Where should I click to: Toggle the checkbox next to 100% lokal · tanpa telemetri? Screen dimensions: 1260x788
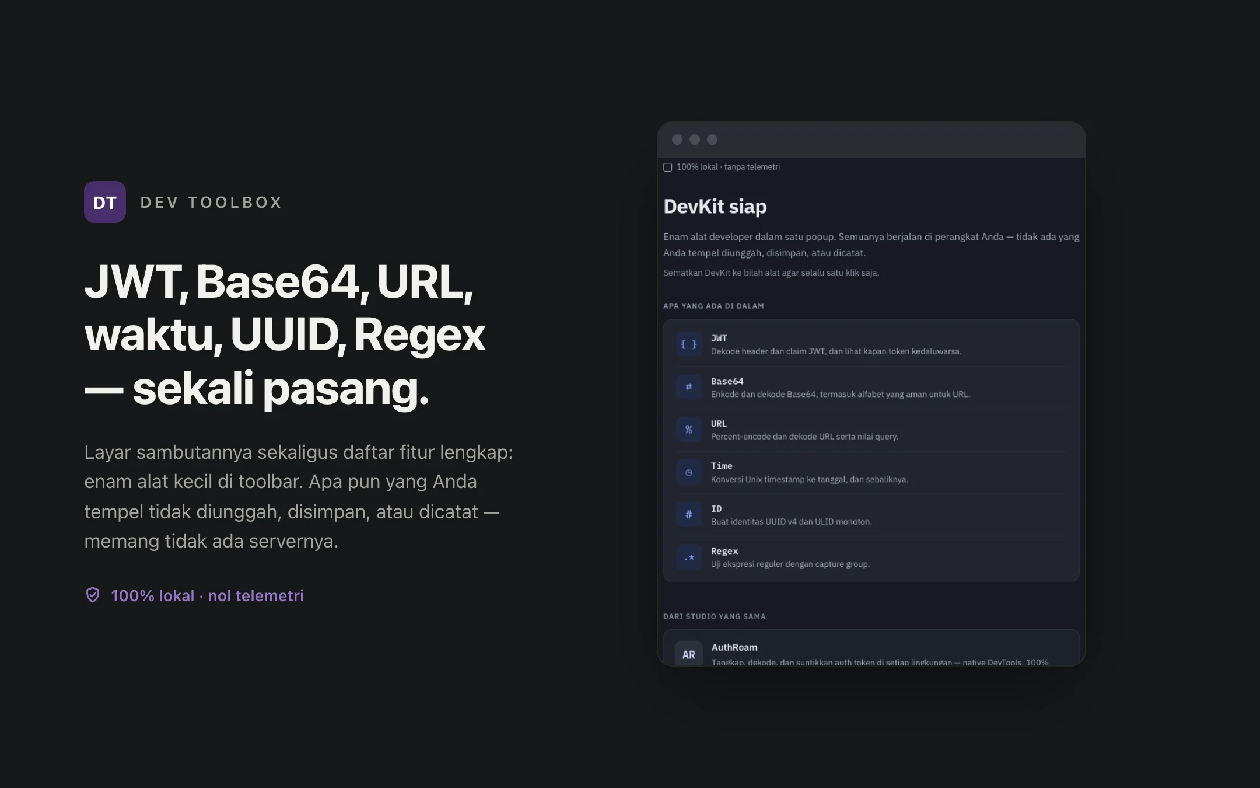(668, 168)
